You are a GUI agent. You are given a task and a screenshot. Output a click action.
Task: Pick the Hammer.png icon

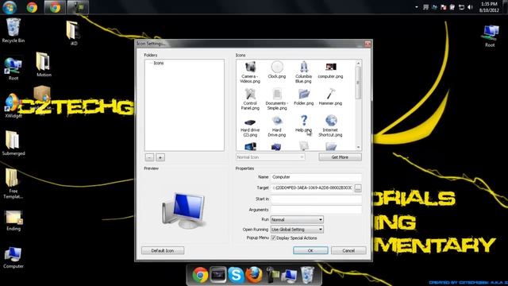(330, 97)
